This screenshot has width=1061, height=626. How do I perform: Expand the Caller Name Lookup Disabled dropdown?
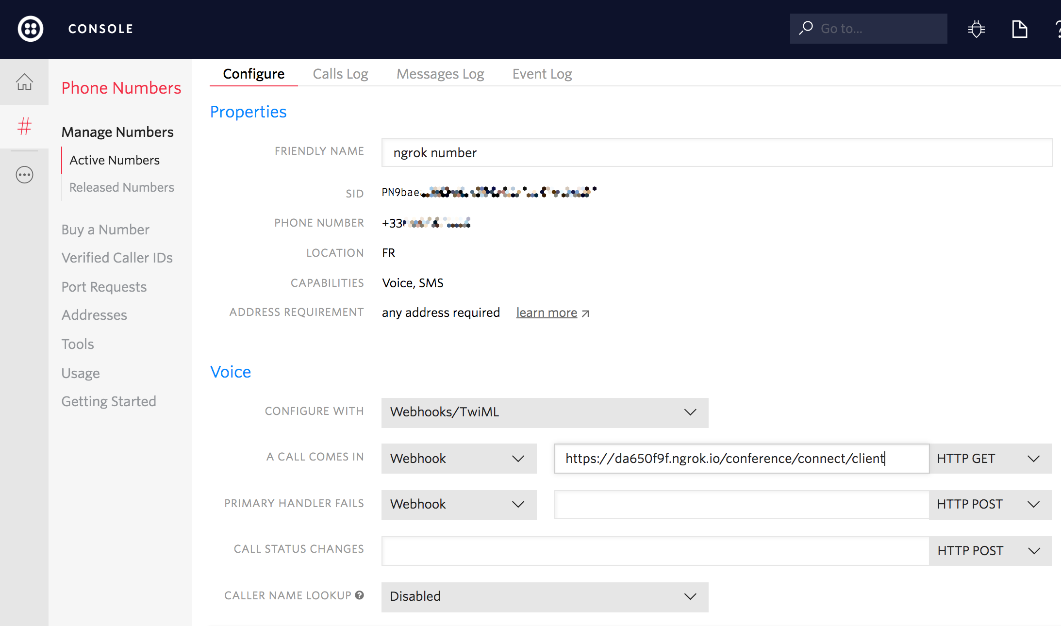(545, 596)
